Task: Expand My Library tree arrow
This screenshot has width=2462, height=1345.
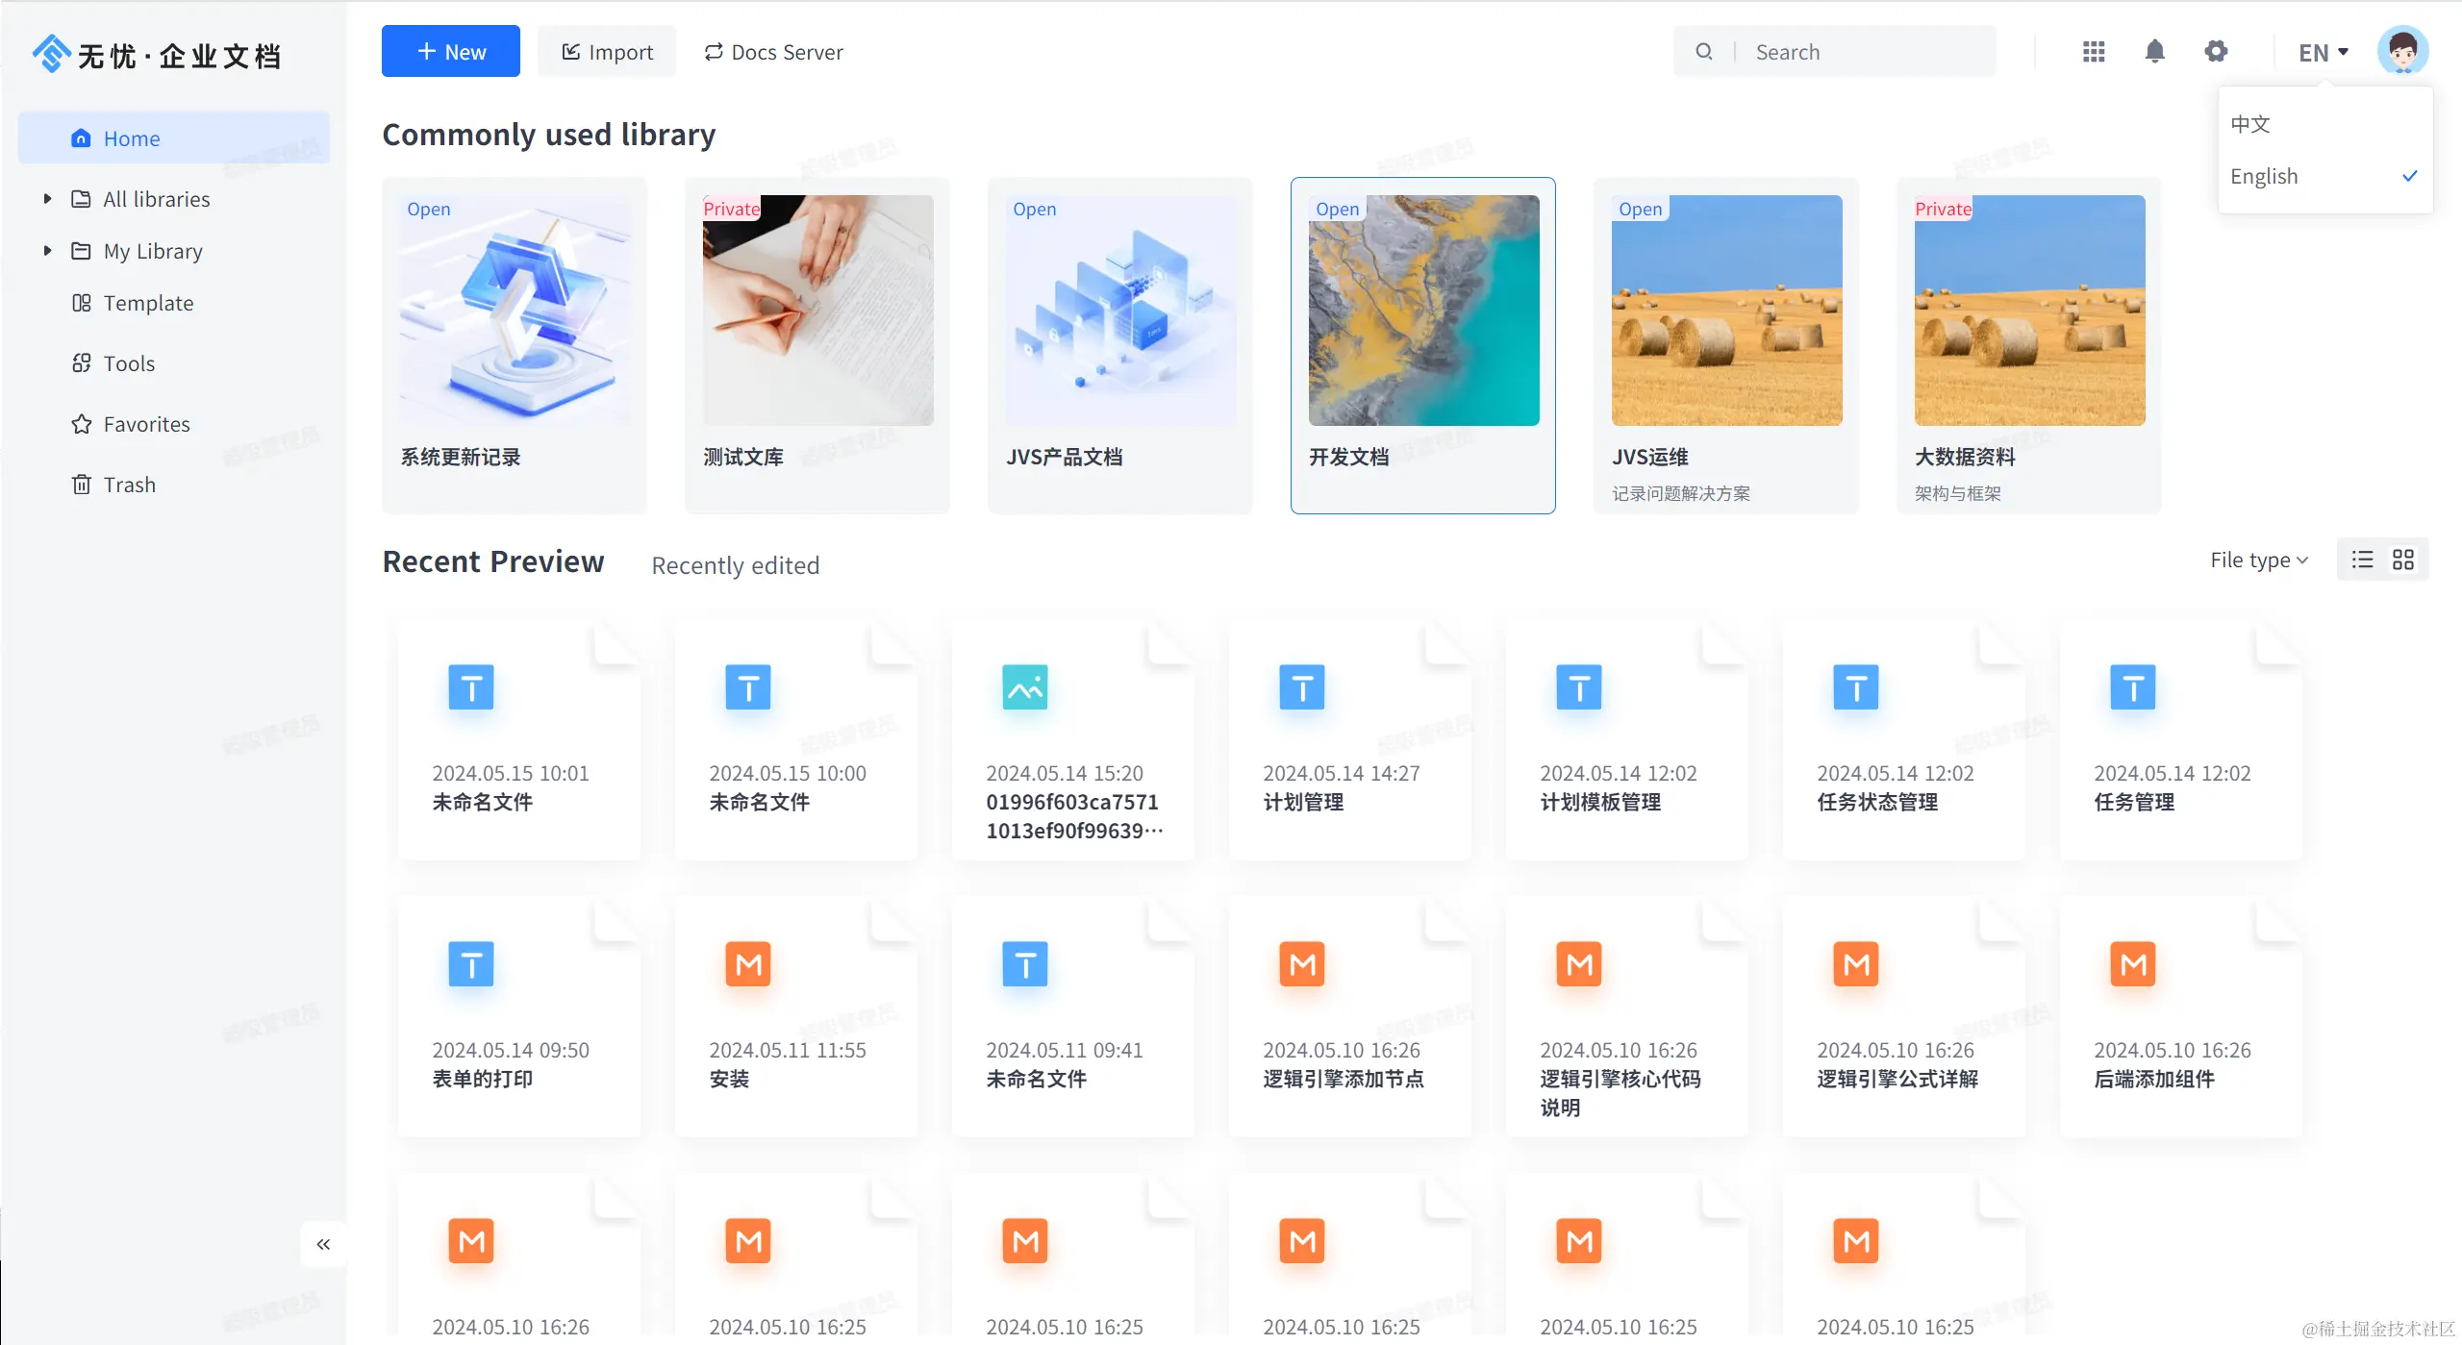Action: tap(47, 251)
